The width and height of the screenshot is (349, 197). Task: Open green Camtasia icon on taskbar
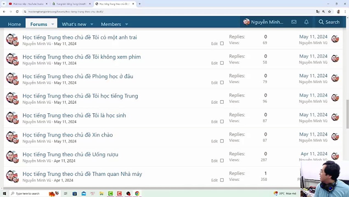pyautogui.click(x=111, y=193)
